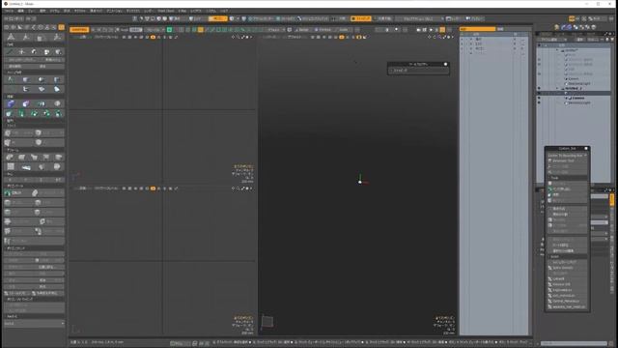Click orange camera icon in bottom-left viewport header
This screenshot has height=348, width=618.
(153, 188)
